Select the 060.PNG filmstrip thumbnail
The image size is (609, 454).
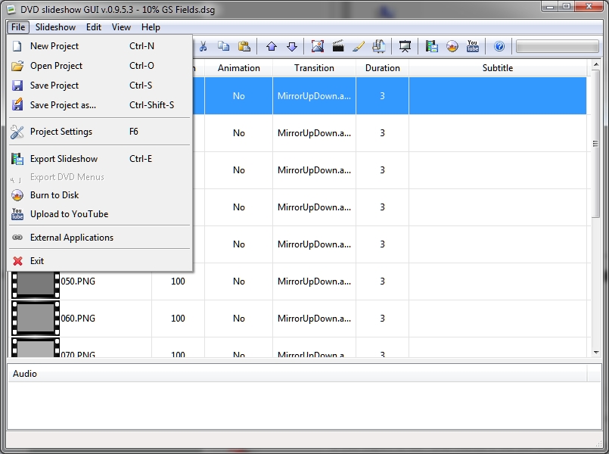36,319
